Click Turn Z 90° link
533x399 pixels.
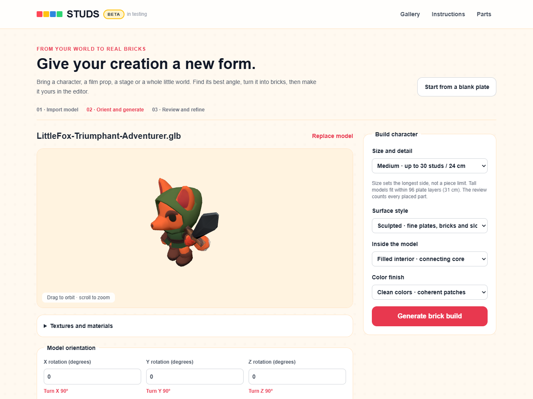[261, 391]
